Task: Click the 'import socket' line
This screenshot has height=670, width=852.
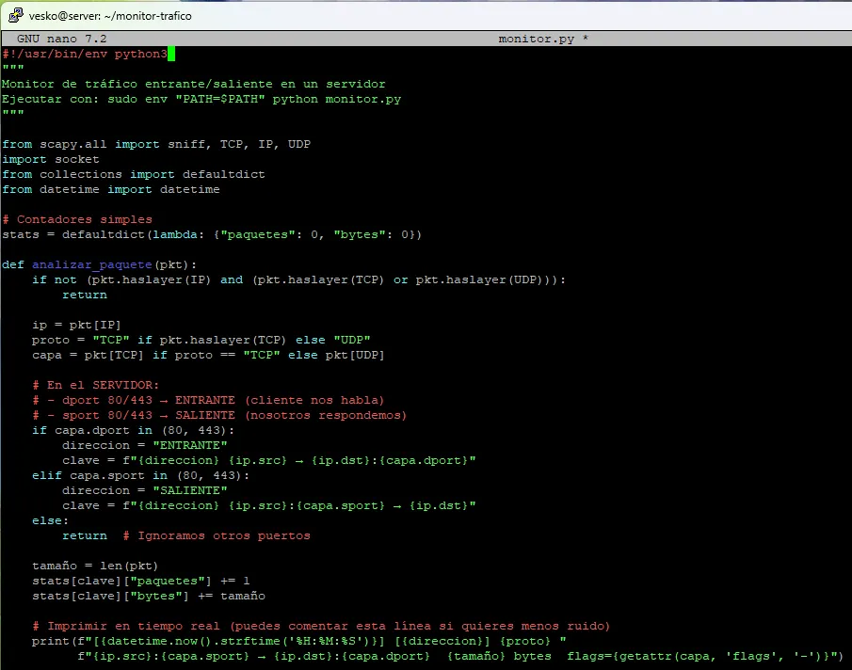Action: coord(51,160)
